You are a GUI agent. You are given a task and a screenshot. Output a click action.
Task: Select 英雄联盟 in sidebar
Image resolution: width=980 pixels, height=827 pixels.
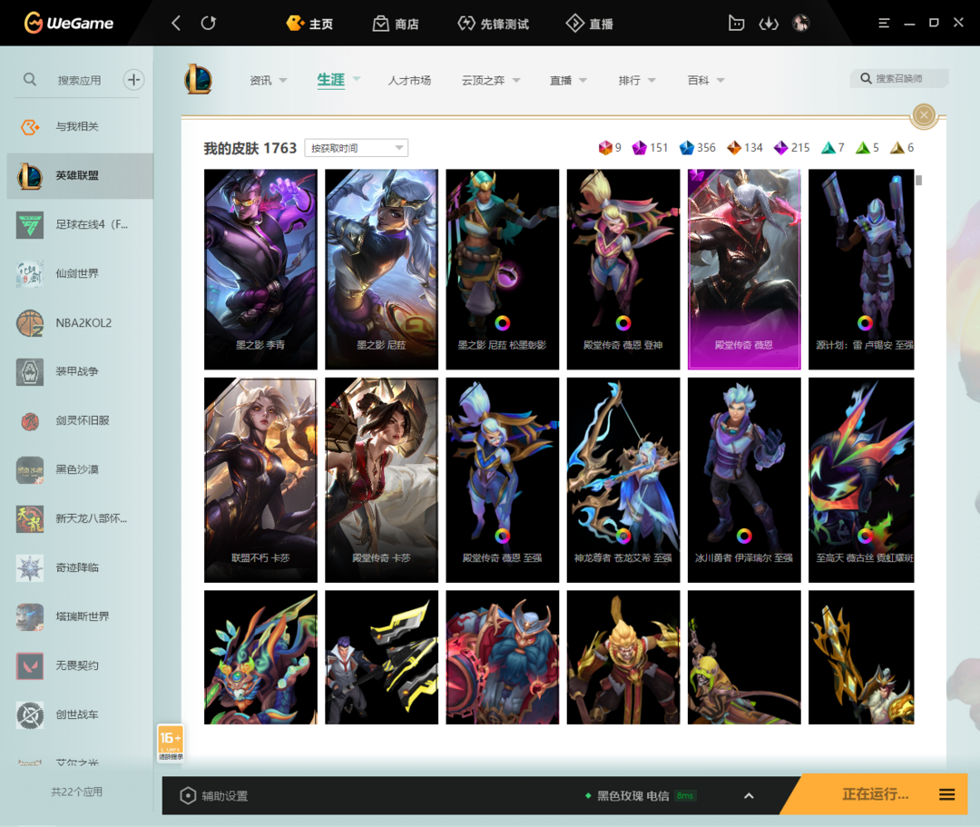pyautogui.click(x=80, y=175)
